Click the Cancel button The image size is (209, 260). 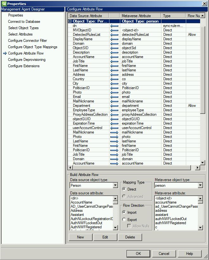coord(164,254)
